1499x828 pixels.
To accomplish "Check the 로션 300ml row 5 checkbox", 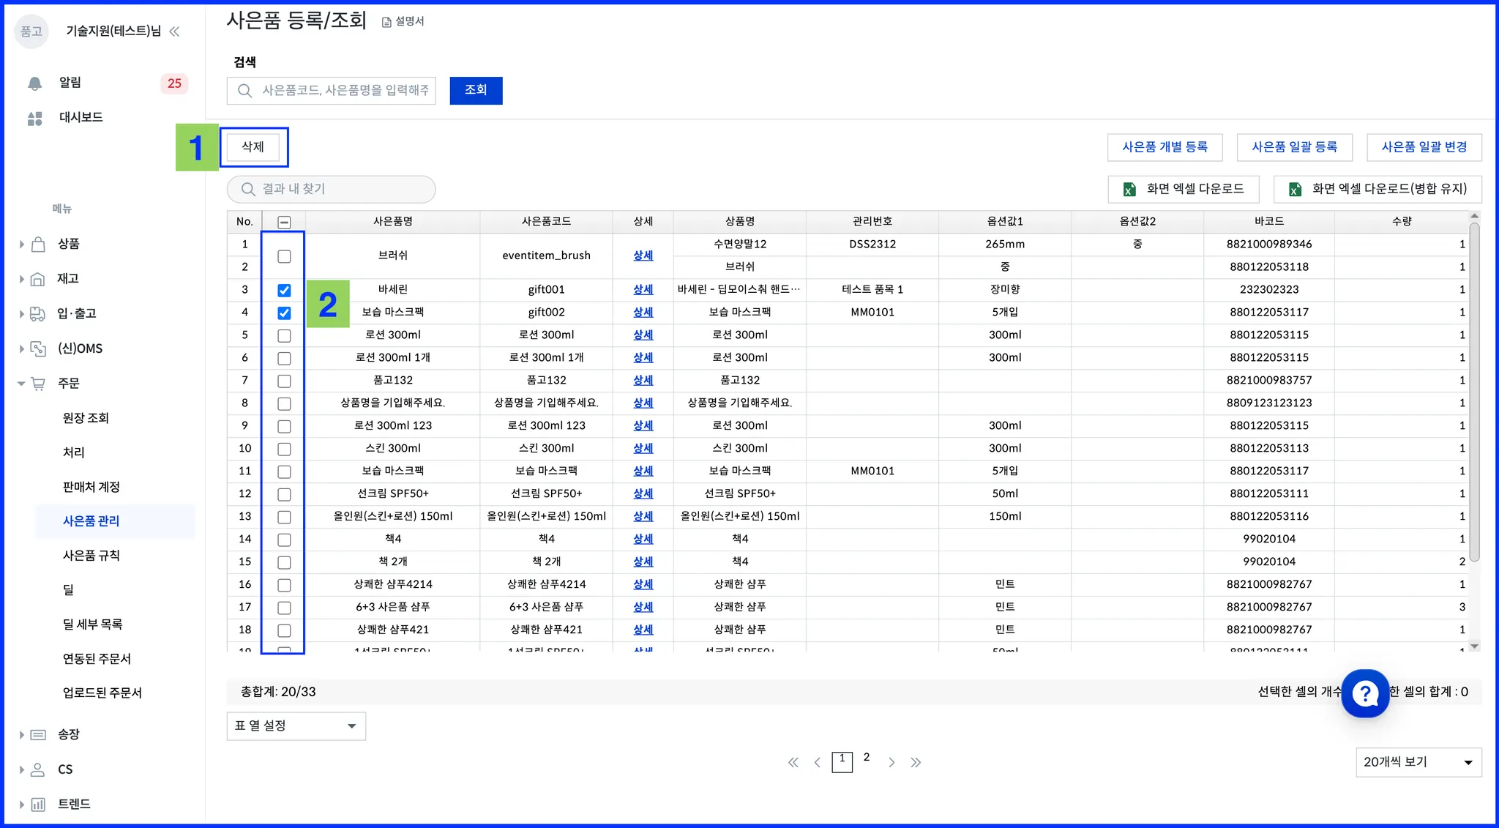I will (284, 336).
